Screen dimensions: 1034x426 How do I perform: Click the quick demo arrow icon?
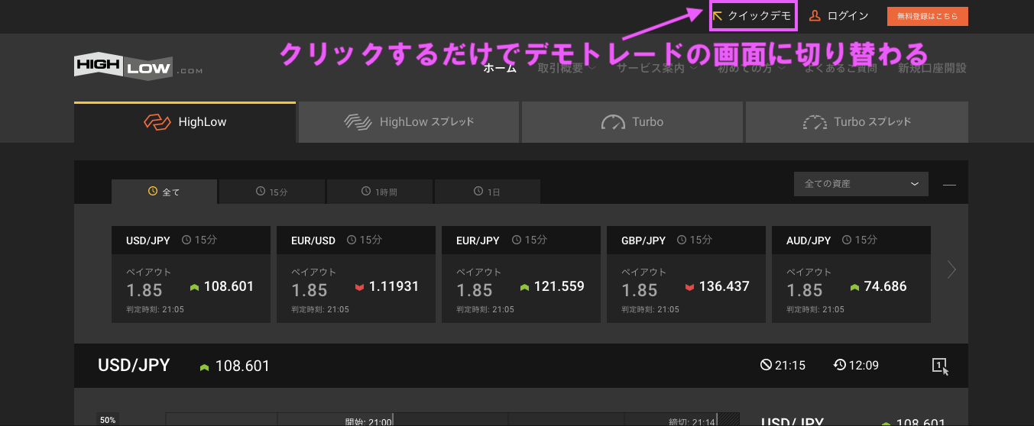tap(718, 15)
